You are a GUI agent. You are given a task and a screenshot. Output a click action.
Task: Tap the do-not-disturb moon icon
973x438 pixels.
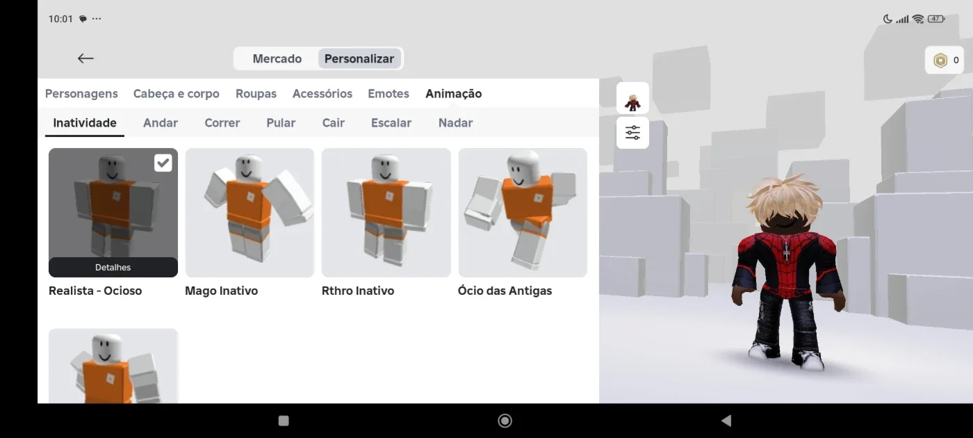(888, 19)
